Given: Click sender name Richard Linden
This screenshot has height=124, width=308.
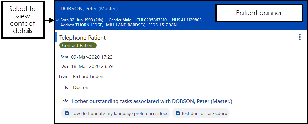Looking at the screenshot, I should tap(88, 77).
